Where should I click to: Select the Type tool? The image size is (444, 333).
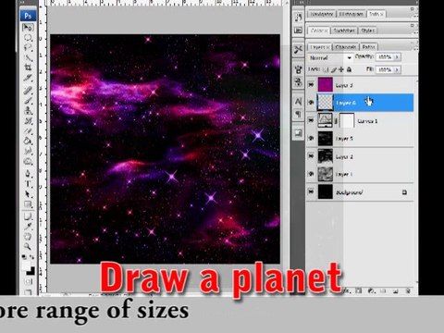[x=28, y=184]
